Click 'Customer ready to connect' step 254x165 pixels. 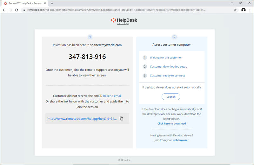click(x=167, y=76)
